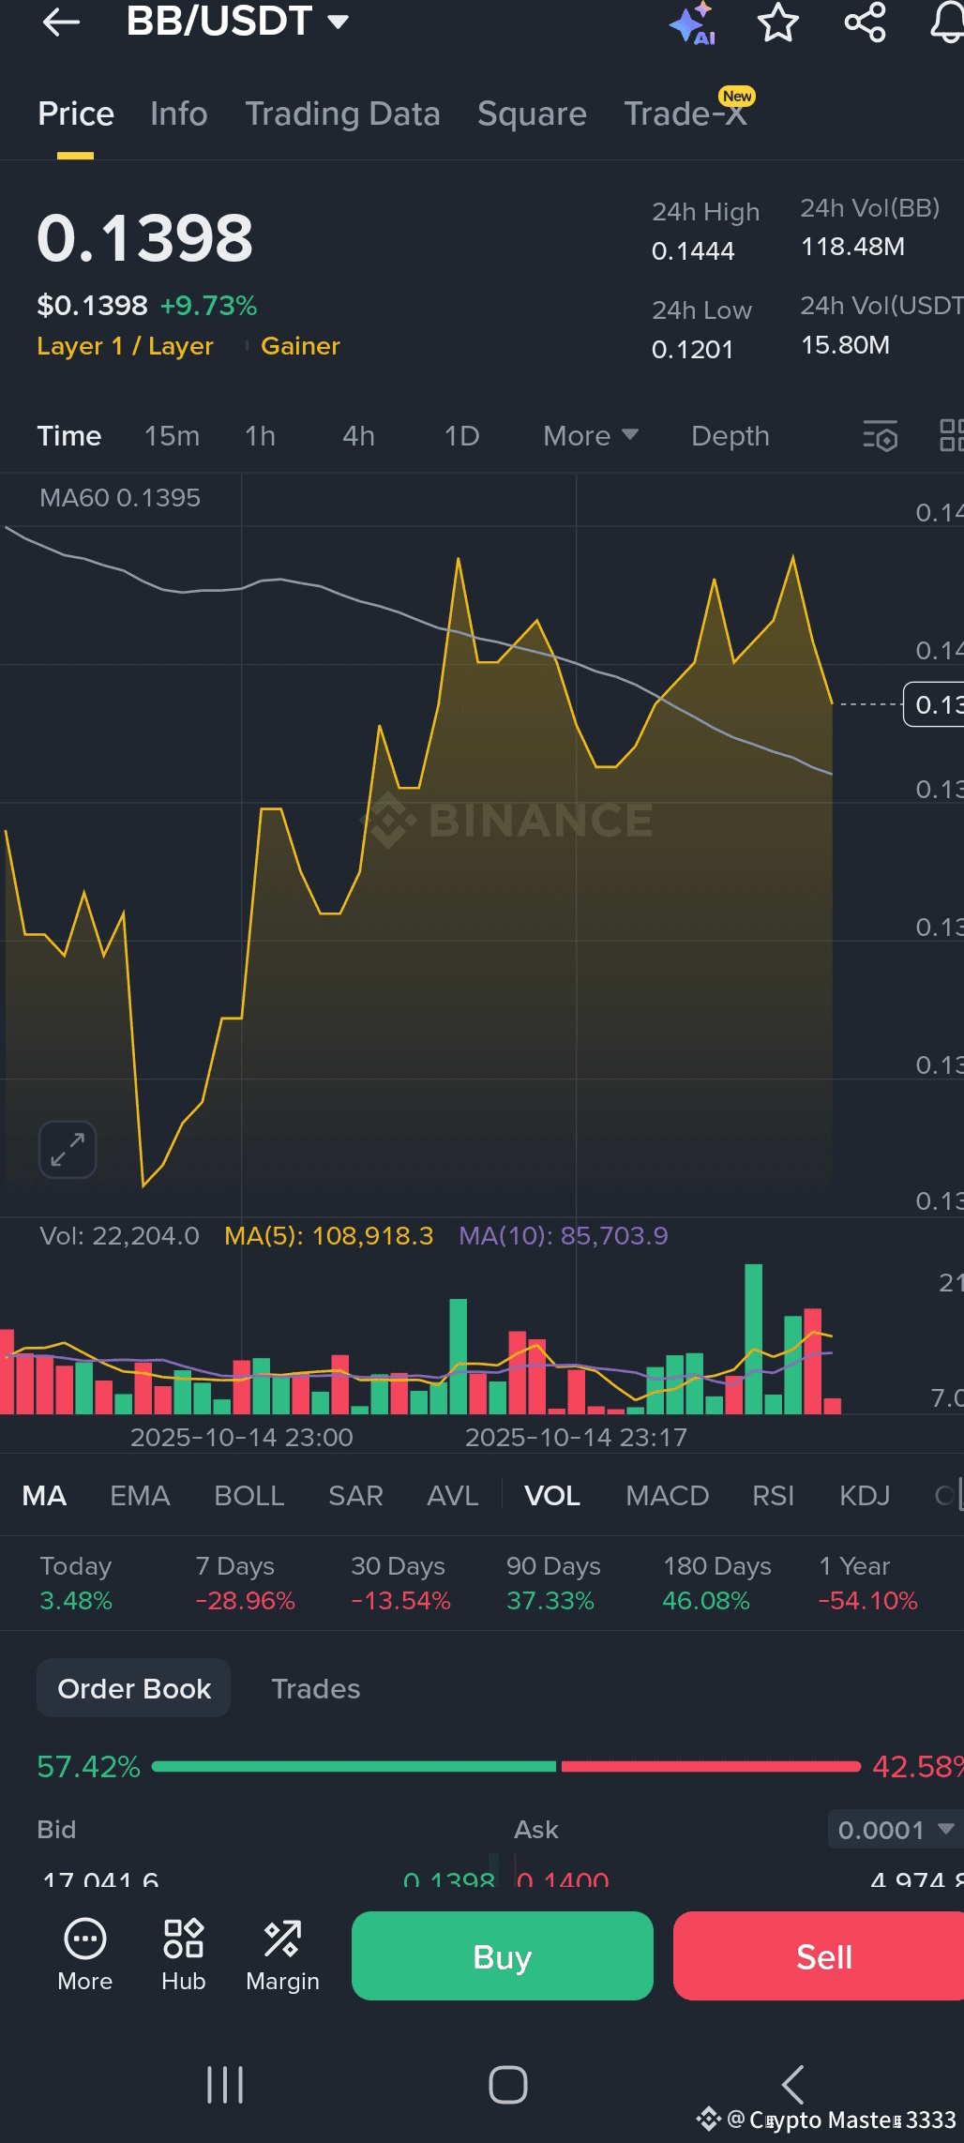
Task: Select the Trades tab
Action: coord(316,1689)
